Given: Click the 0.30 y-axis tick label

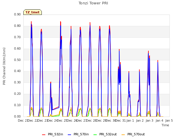Looking at the screenshot, I should pyautogui.click(x=18, y=82).
